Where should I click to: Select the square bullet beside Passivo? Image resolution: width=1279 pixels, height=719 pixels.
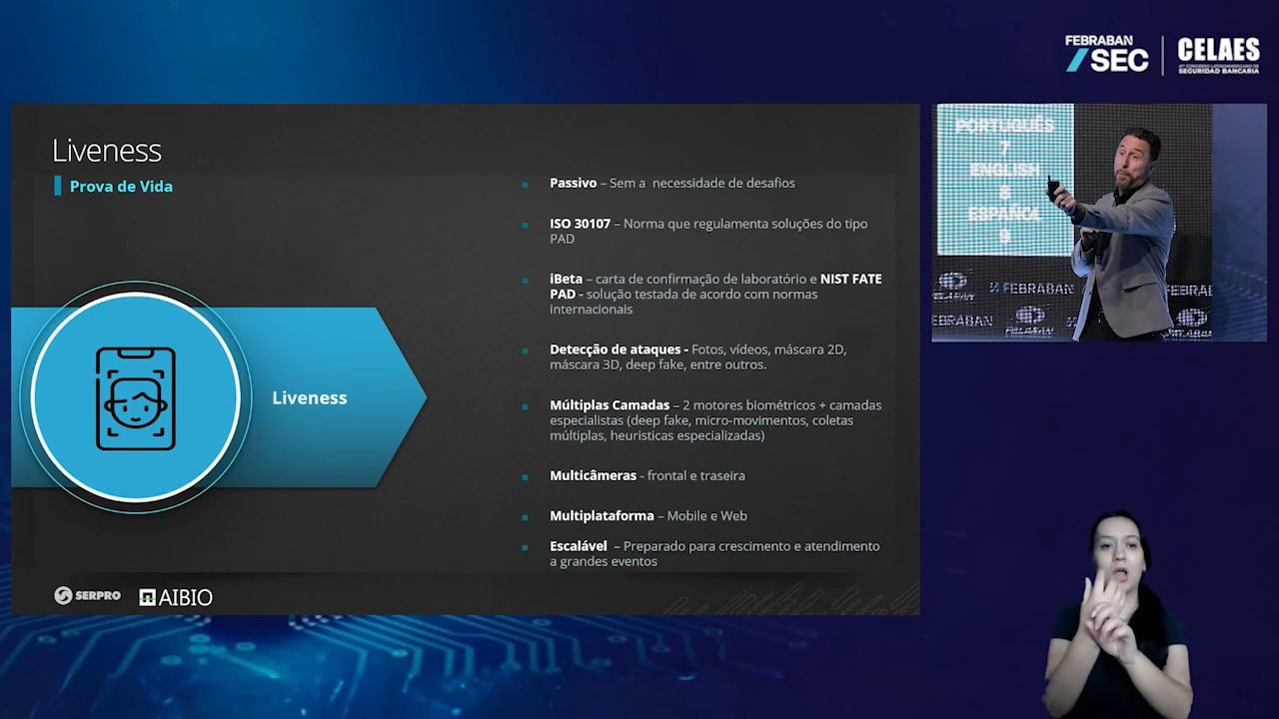[525, 184]
